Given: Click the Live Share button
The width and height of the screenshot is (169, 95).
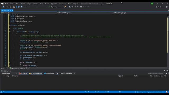Looking at the screenshot, I should point(159,7).
